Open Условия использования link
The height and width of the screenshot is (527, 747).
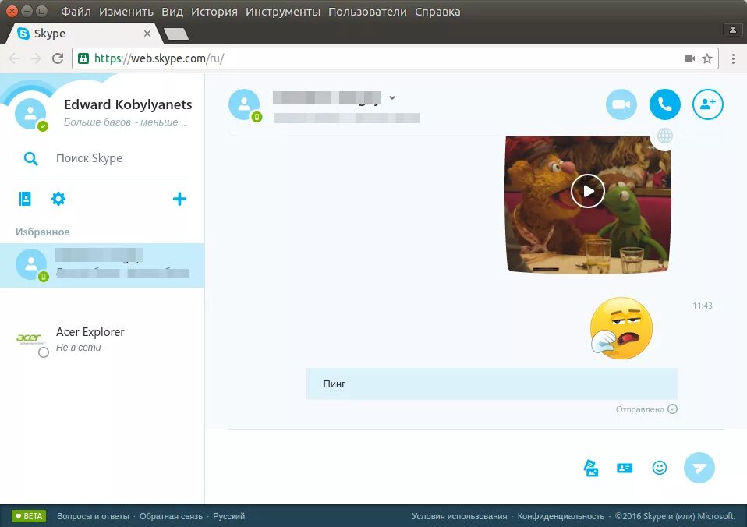point(459,516)
